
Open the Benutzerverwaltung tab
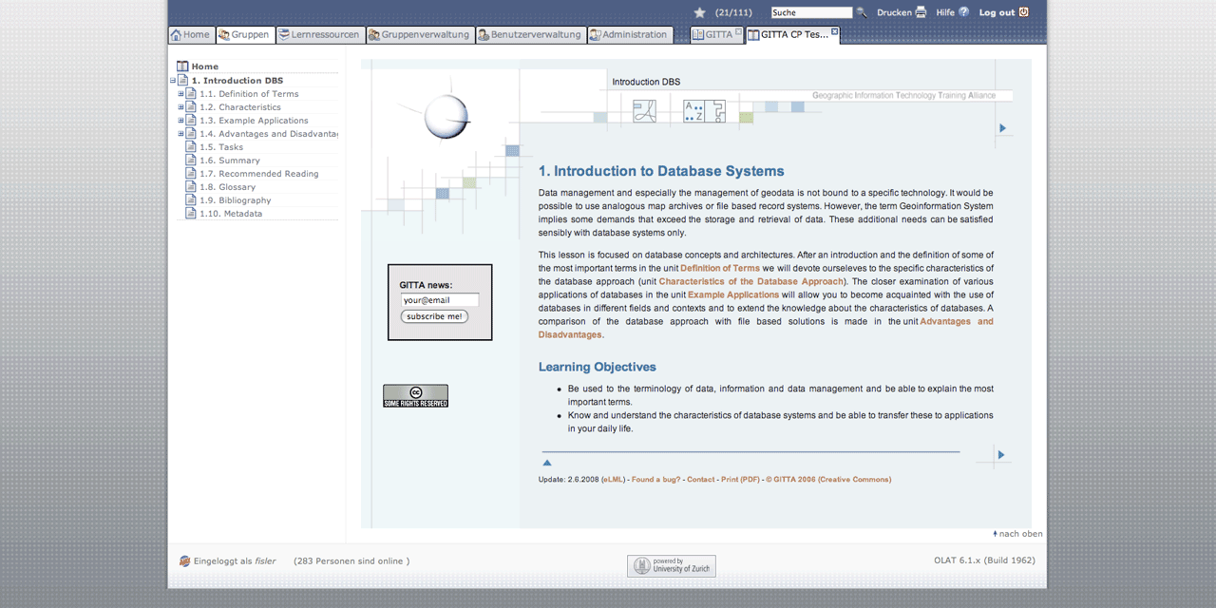[530, 35]
